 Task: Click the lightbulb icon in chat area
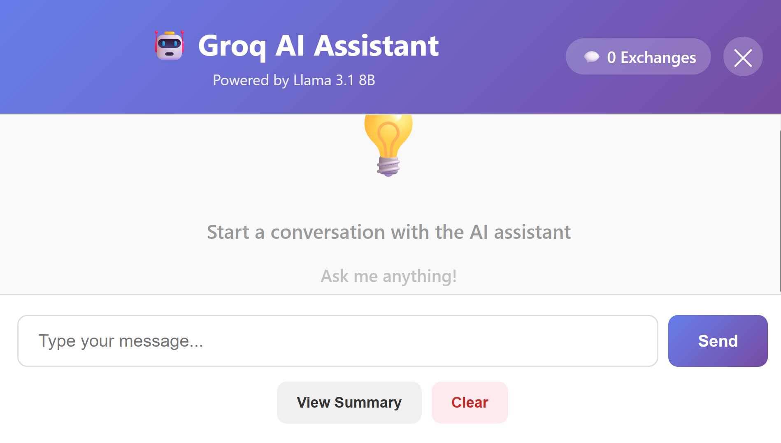click(x=388, y=145)
